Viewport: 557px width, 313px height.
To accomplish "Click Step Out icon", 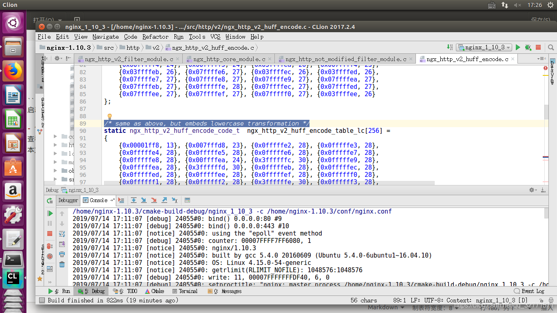I will pyautogui.click(x=164, y=200).
